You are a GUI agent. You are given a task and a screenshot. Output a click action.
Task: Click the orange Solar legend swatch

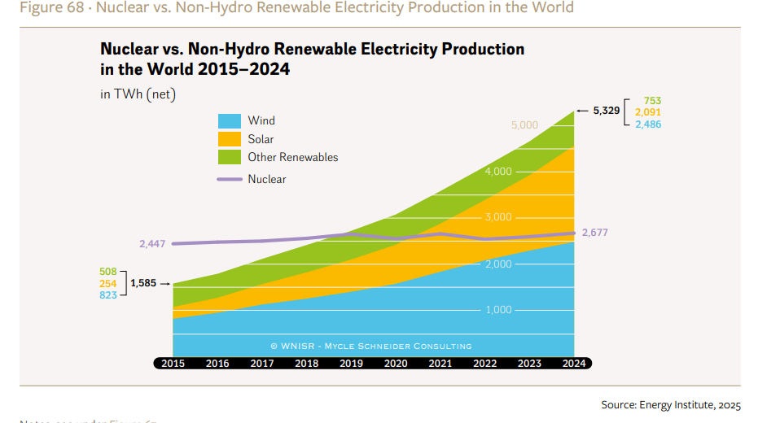coord(229,139)
